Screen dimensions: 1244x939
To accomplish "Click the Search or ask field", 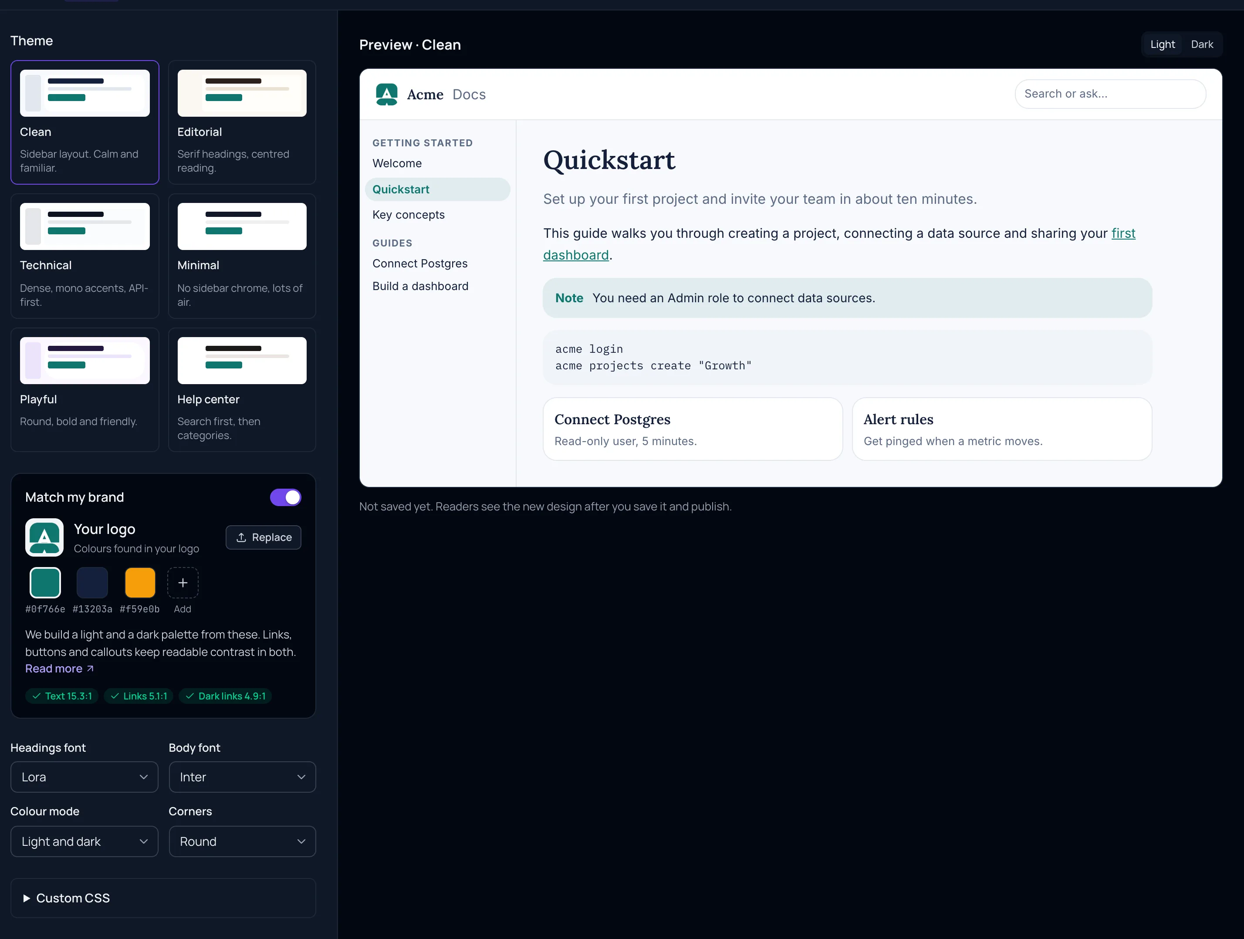I will [x=1111, y=94].
